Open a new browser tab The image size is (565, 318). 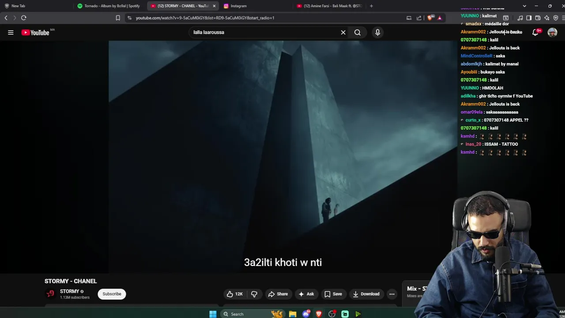[x=371, y=6]
